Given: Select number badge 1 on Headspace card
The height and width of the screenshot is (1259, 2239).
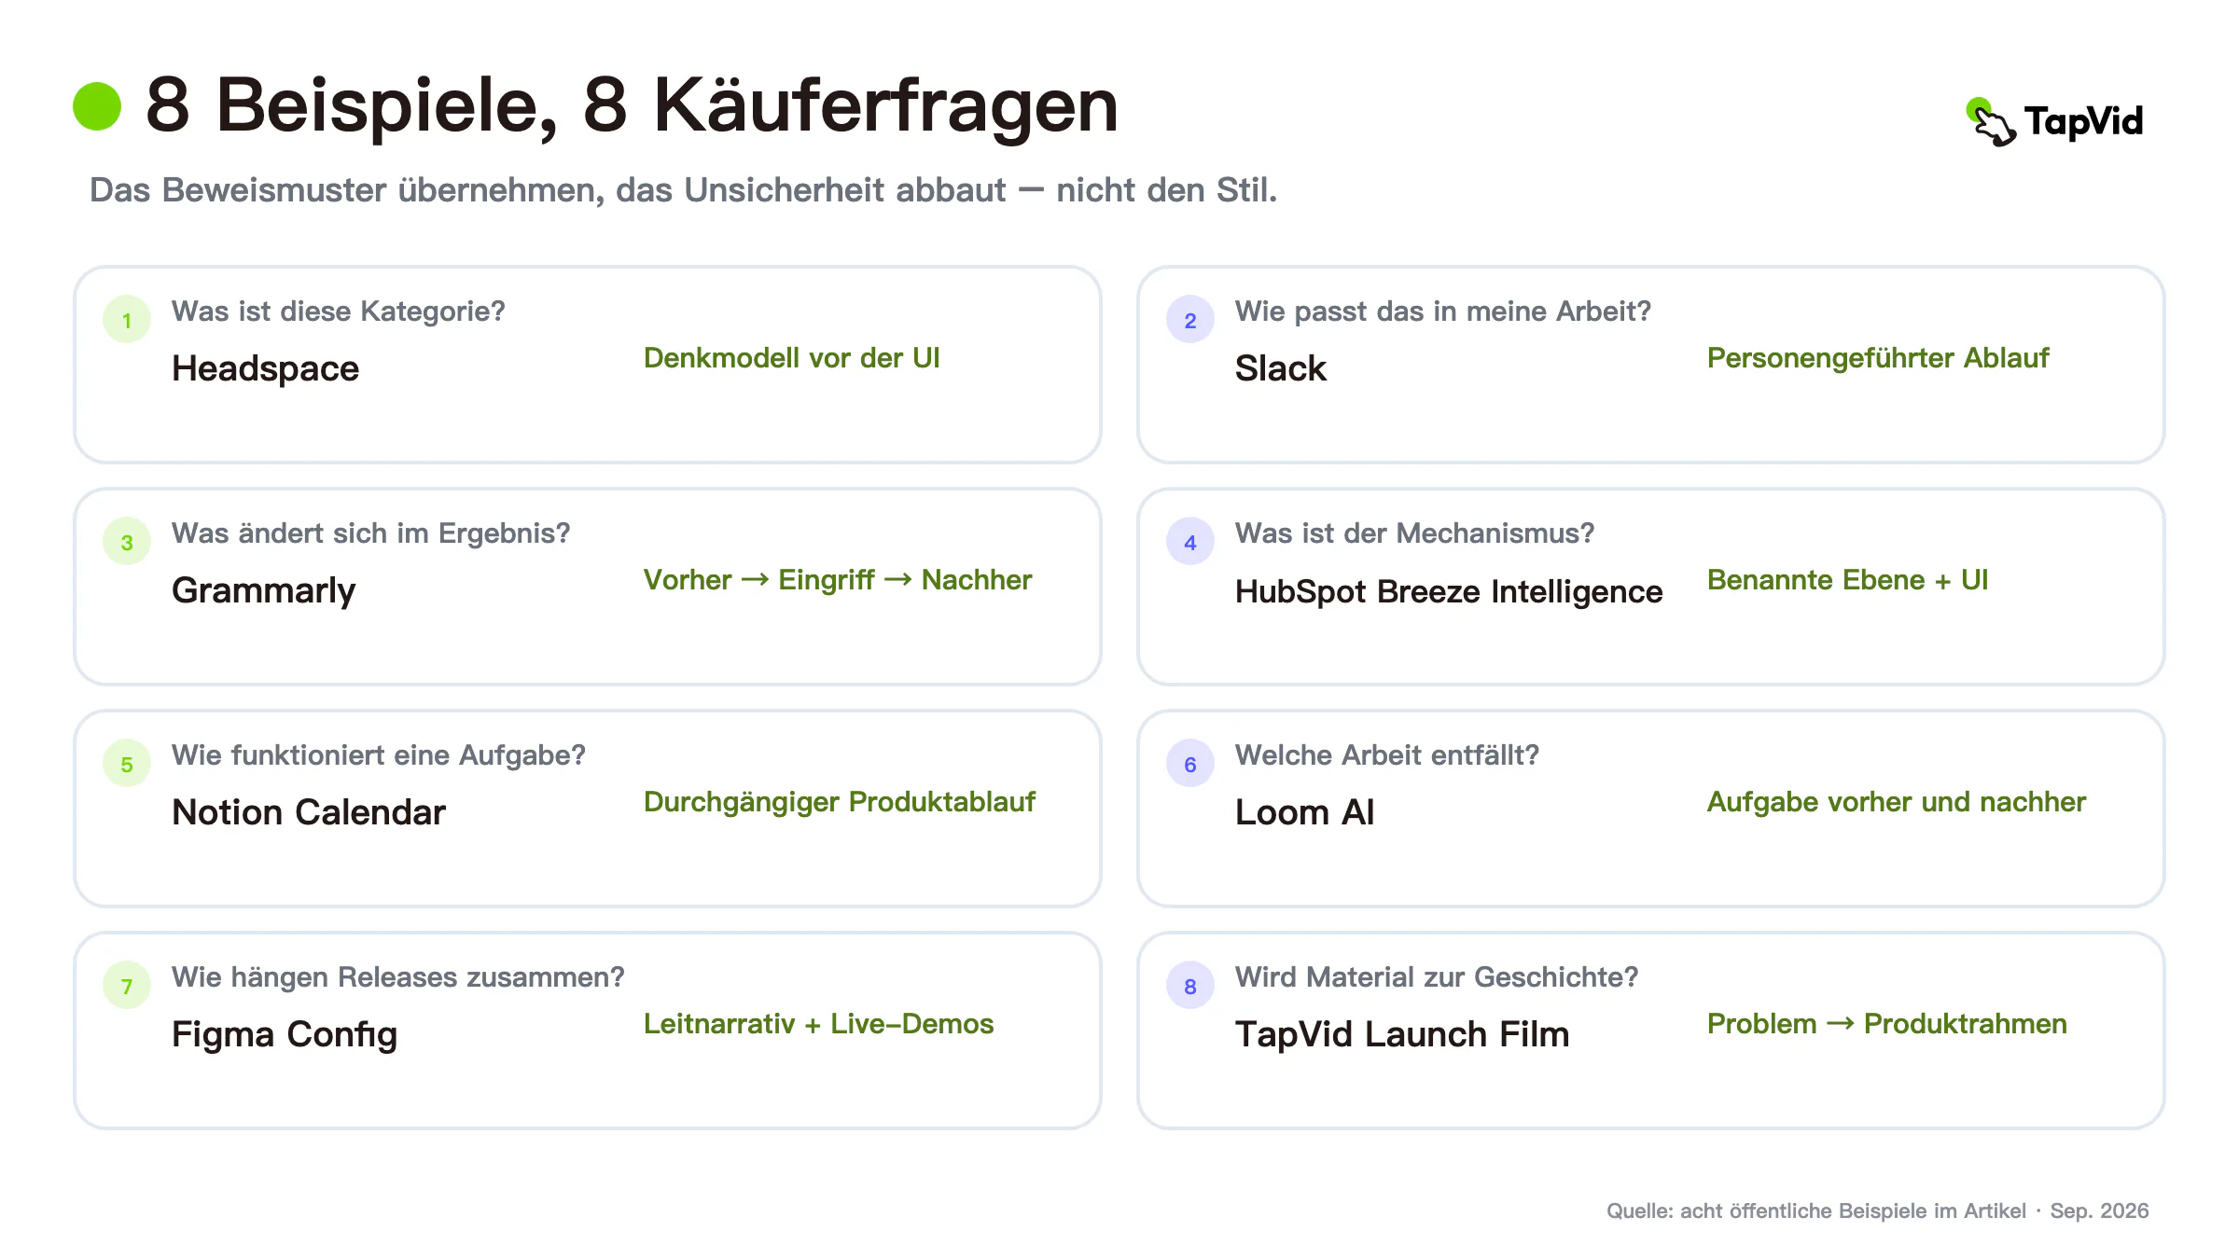Looking at the screenshot, I should click(x=127, y=320).
